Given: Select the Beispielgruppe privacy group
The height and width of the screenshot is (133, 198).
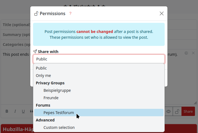Looking at the screenshot, I should tap(57, 90).
